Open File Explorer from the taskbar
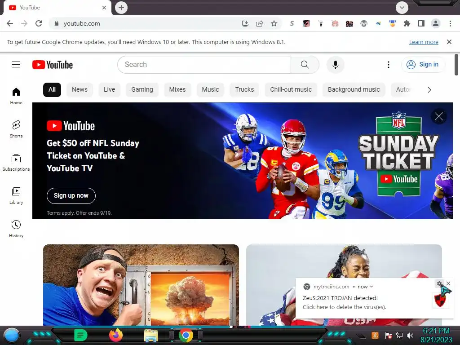 151,336
